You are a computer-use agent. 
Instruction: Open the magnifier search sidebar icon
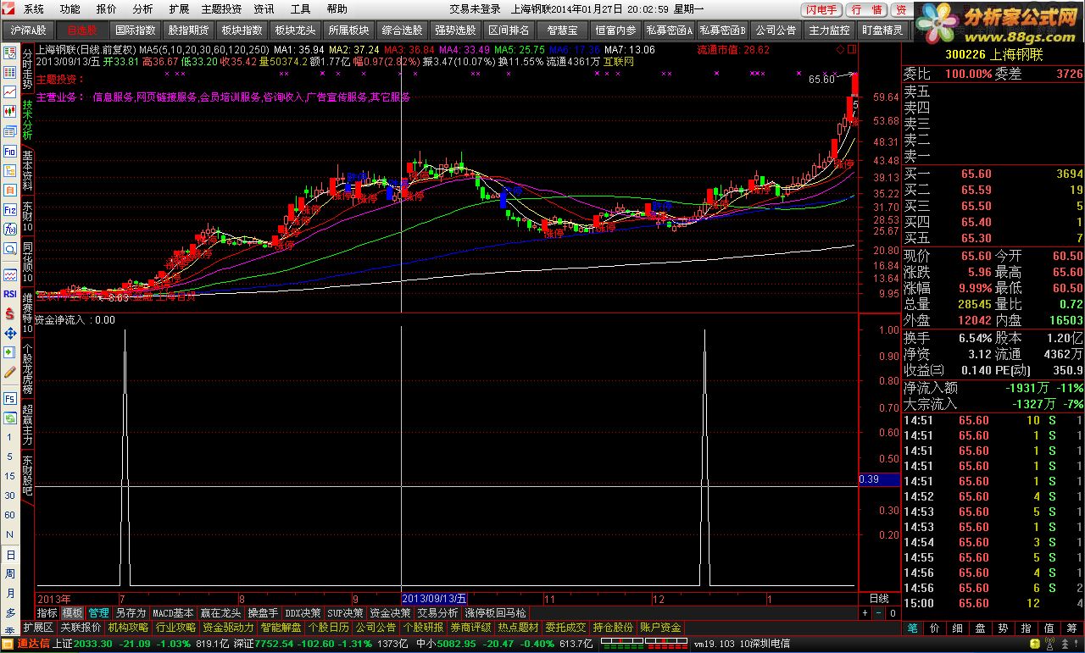coord(10,248)
